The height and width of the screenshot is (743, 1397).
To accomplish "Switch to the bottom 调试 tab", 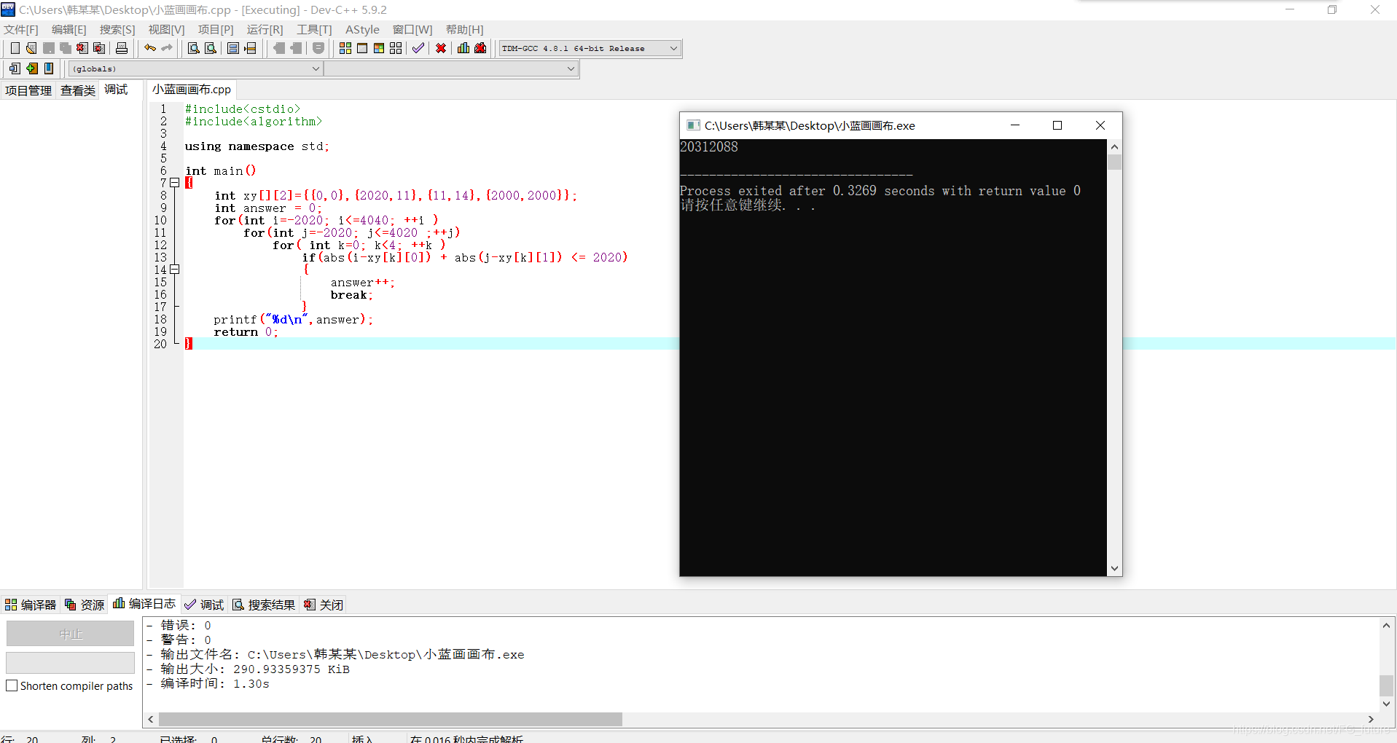I will pos(204,605).
